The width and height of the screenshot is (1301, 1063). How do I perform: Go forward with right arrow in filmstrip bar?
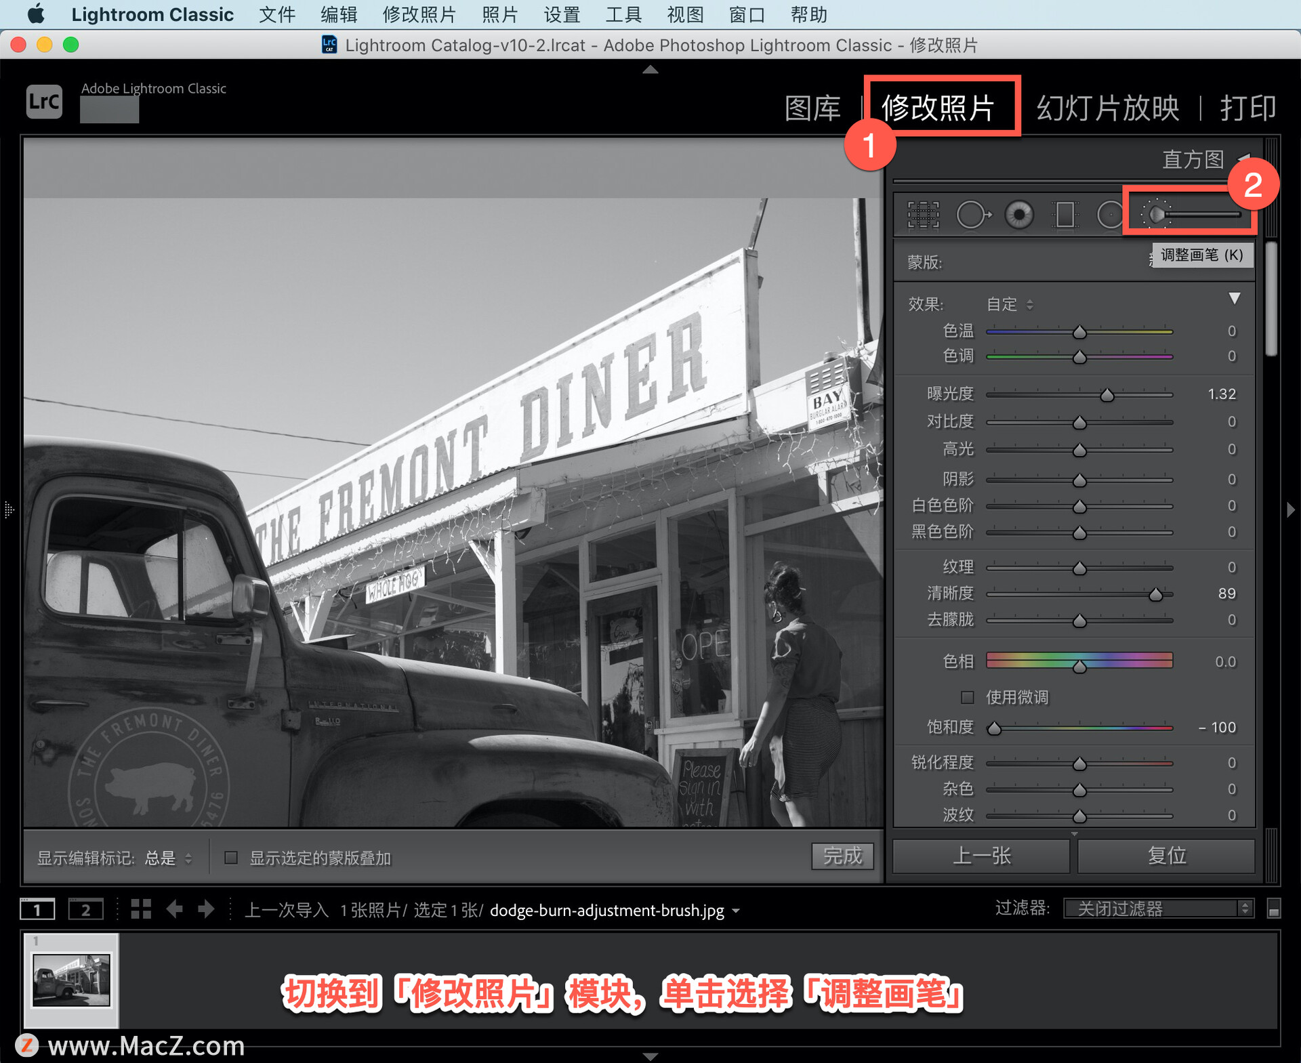click(x=206, y=909)
